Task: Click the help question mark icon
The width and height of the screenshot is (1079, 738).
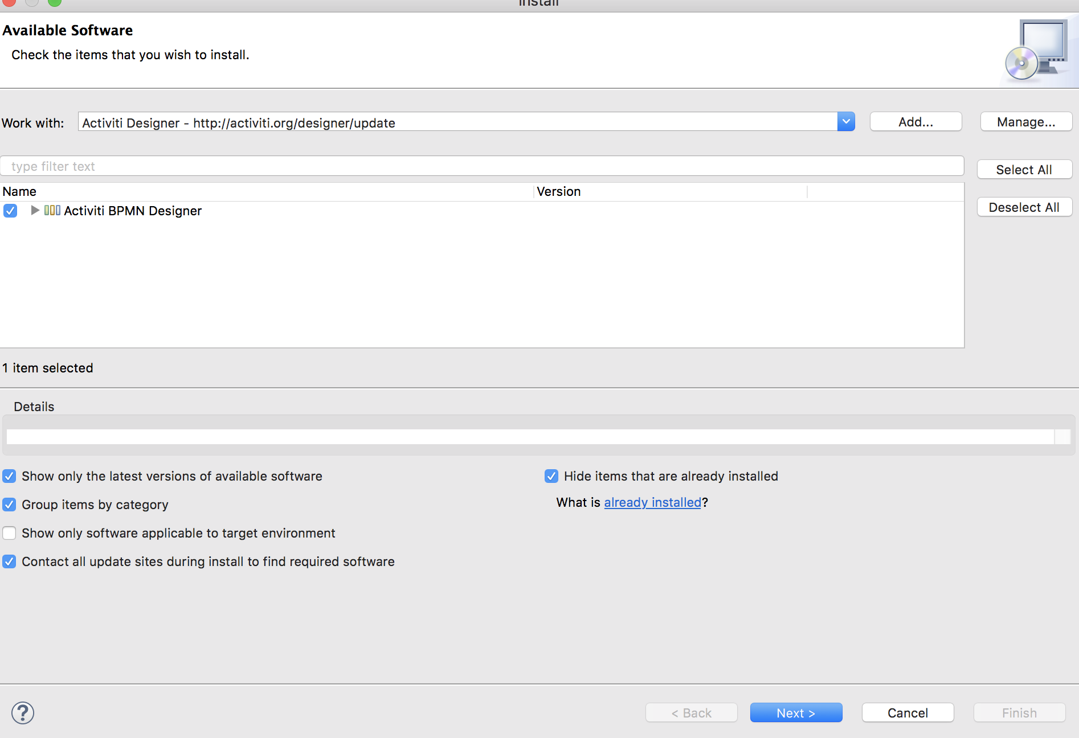Action: (23, 713)
